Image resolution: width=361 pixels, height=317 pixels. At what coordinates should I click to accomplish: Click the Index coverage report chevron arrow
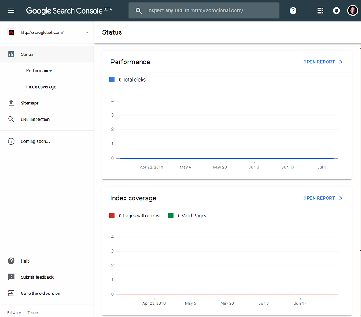pos(341,198)
